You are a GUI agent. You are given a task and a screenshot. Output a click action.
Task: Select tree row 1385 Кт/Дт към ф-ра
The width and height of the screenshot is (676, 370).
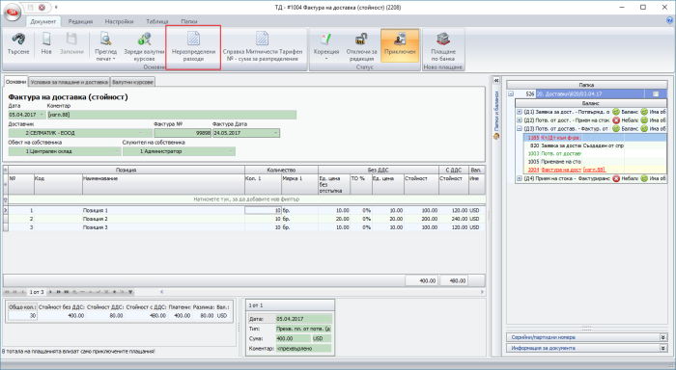[x=595, y=138]
